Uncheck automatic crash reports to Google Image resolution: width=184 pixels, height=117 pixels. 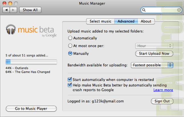pos(70,85)
